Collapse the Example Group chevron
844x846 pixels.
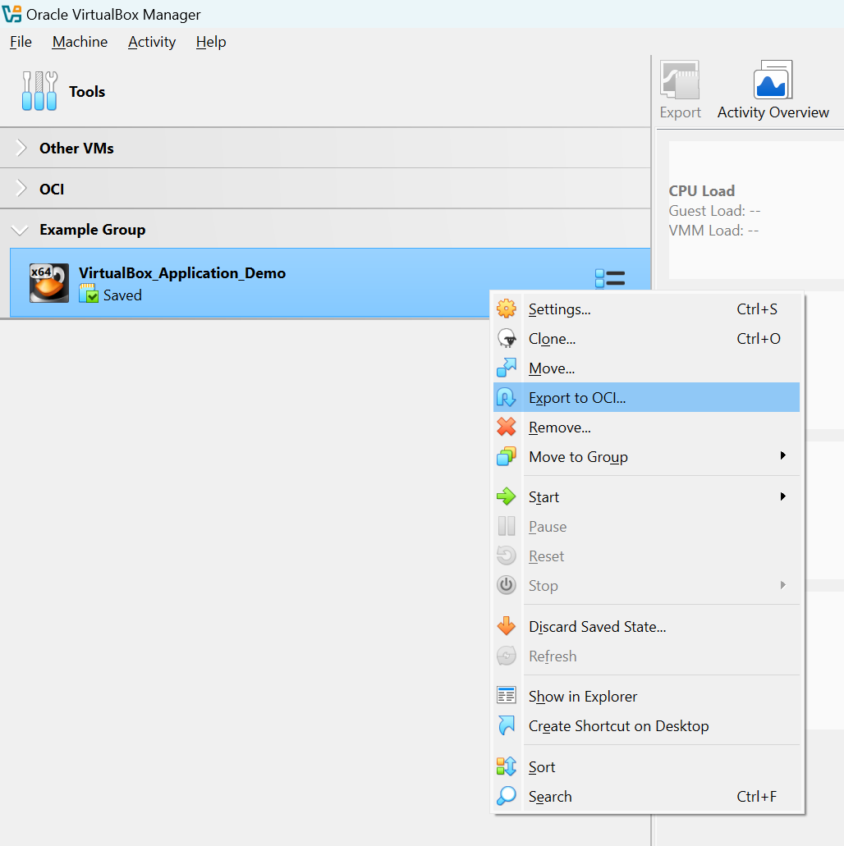(x=20, y=231)
